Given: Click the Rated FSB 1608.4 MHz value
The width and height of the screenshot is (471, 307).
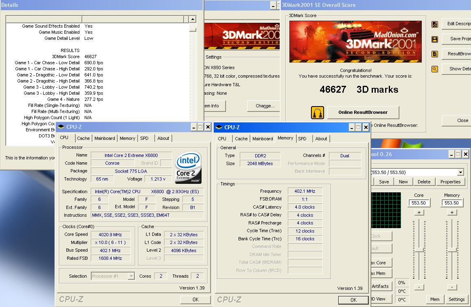Looking at the screenshot, I should click(110, 258).
